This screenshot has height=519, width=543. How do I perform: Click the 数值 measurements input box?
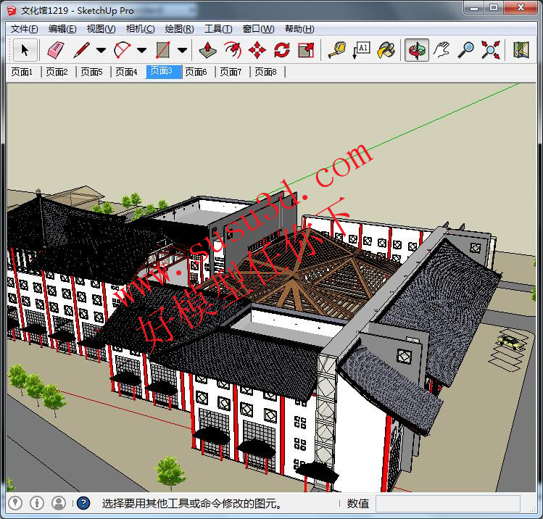click(x=448, y=504)
